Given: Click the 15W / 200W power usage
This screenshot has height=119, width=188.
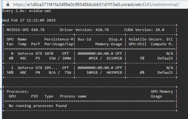Looking at the screenshot, I should (60, 58).
